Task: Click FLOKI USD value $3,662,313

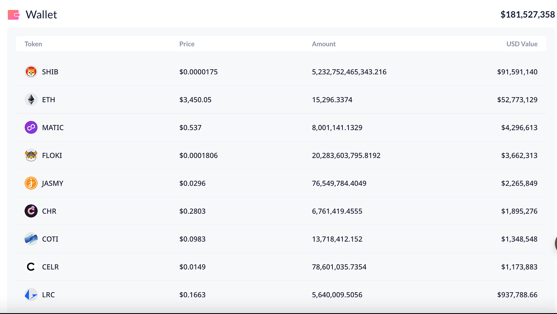Action: tap(519, 155)
